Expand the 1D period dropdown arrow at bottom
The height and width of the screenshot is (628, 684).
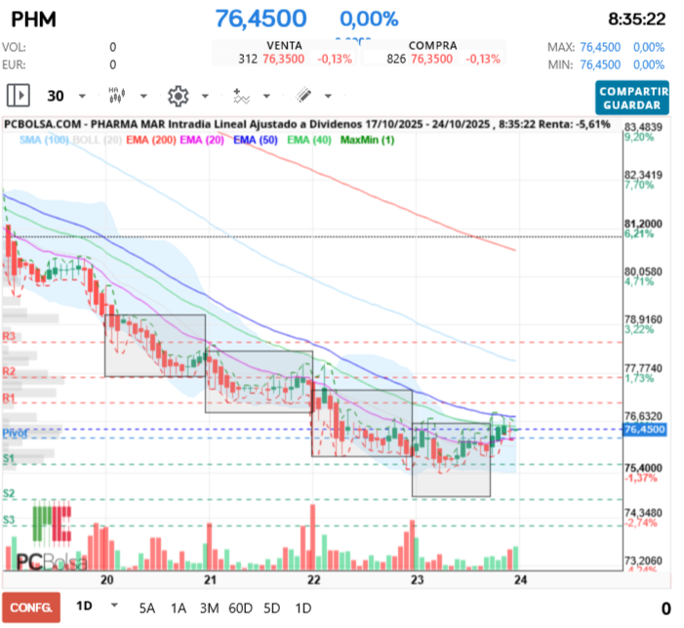tap(115, 605)
